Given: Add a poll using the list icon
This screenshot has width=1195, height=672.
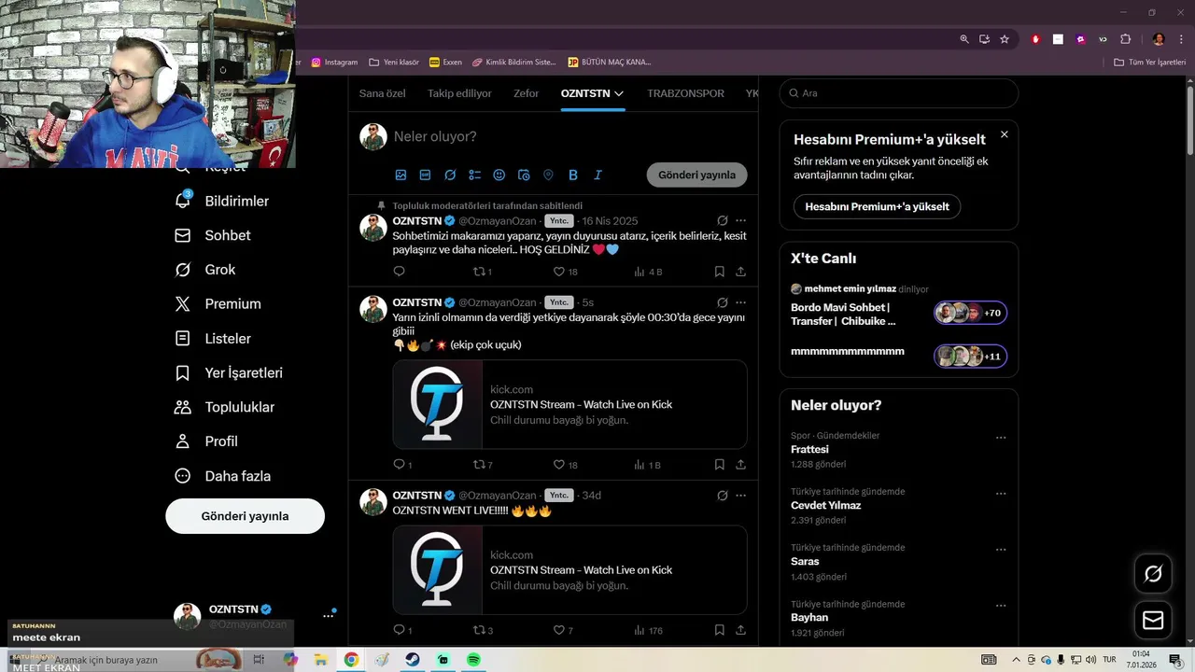Looking at the screenshot, I should (x=474, y=175).
